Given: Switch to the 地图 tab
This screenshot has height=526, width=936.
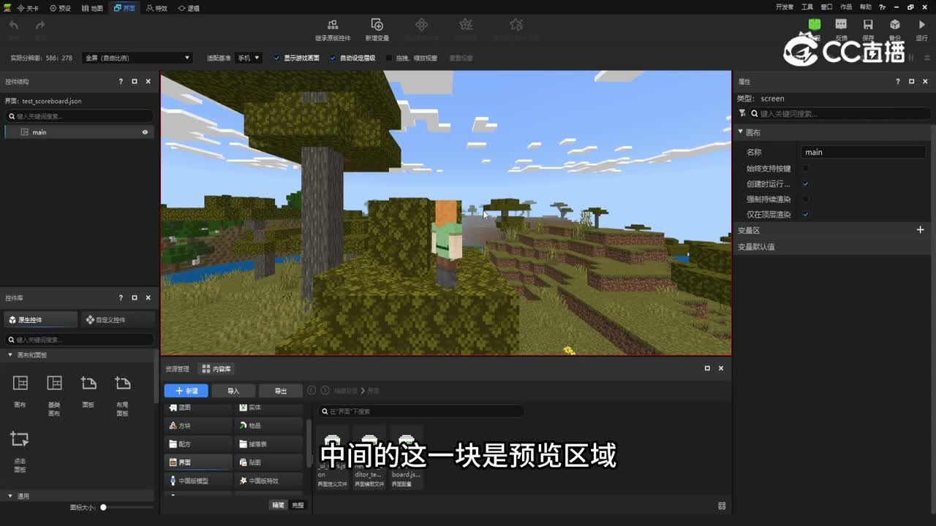Looking at the screenshot, I should 91,8.
